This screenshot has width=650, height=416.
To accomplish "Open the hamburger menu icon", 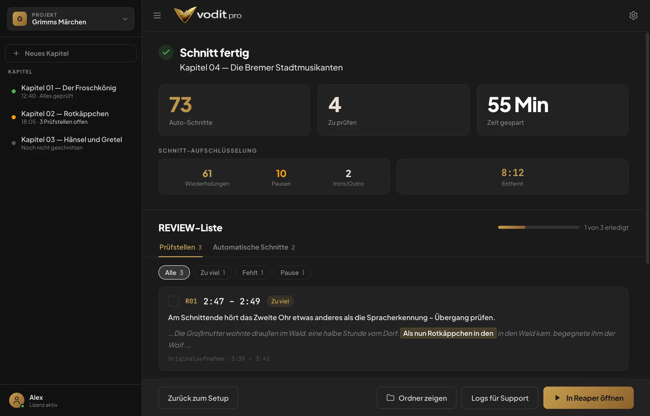I will [x=157, y=15].
